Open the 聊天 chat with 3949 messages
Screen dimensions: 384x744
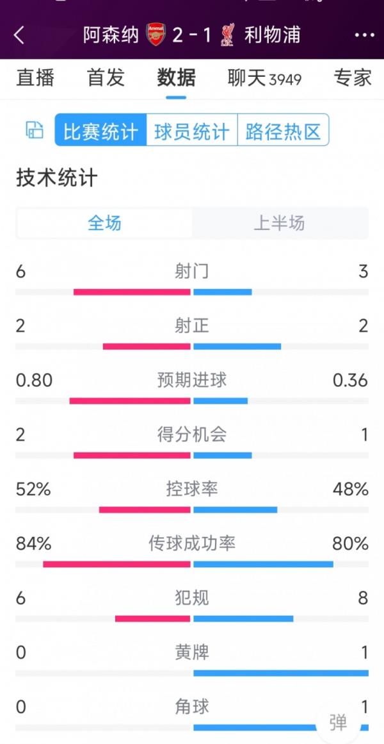click(262, 78)
